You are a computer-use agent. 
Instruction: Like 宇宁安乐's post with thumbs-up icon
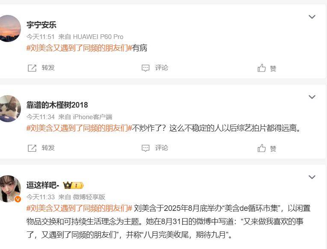(262, 68)
